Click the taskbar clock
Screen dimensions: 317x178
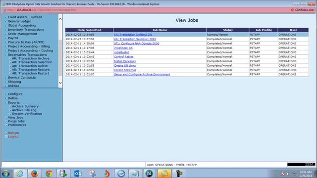click(306, 174)
